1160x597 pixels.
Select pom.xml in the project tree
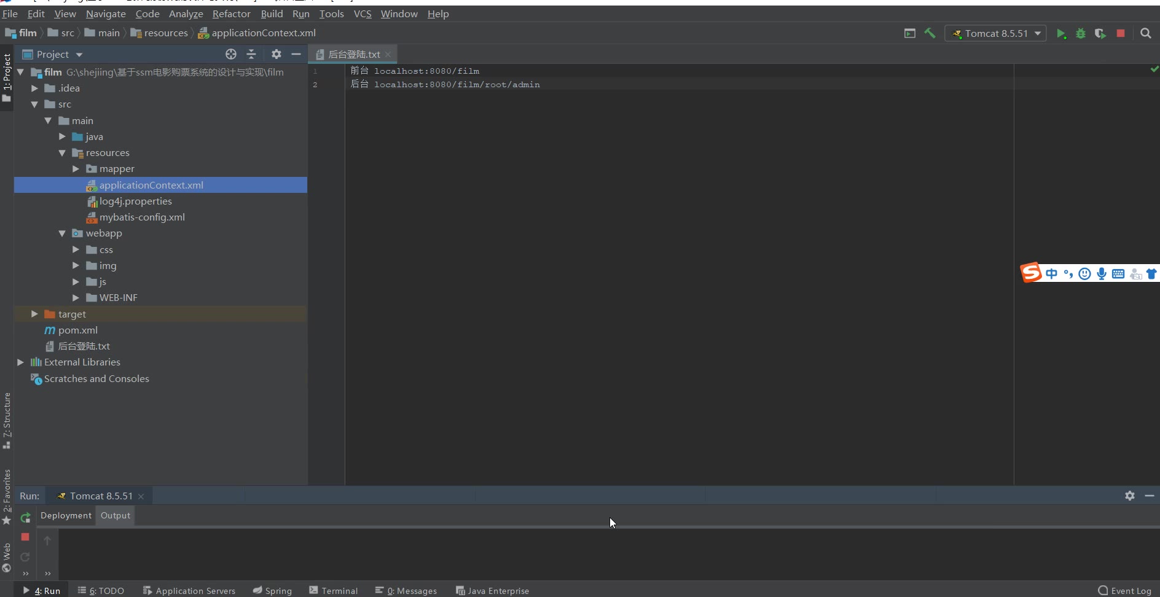77,330
